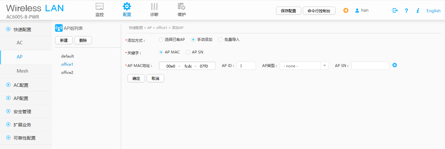Select the 手动添加 radio option
The width and height of the screenshot is (445, 149).
point(194,40)
